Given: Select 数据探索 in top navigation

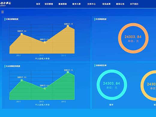Looking at the screenshot, I should [x=63, y=4].
